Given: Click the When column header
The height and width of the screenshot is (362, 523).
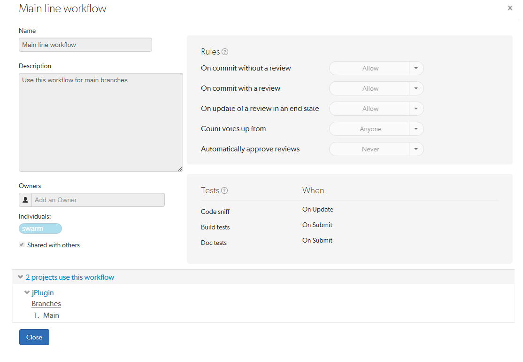Looking at the screenshot, I should click(x=313, y=190).
